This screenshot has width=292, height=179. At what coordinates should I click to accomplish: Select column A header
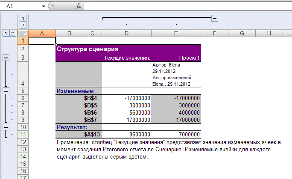coord(42,34)
